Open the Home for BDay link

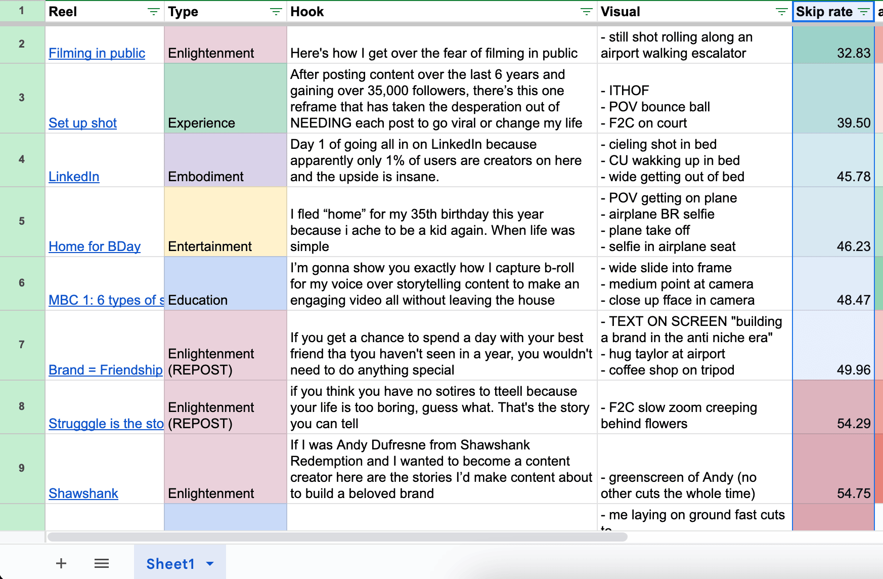95,246
